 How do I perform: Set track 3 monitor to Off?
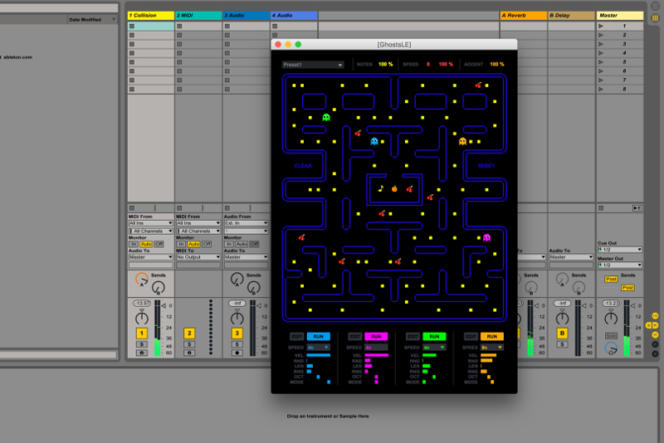pyautogui.click(x=254, y=244)
